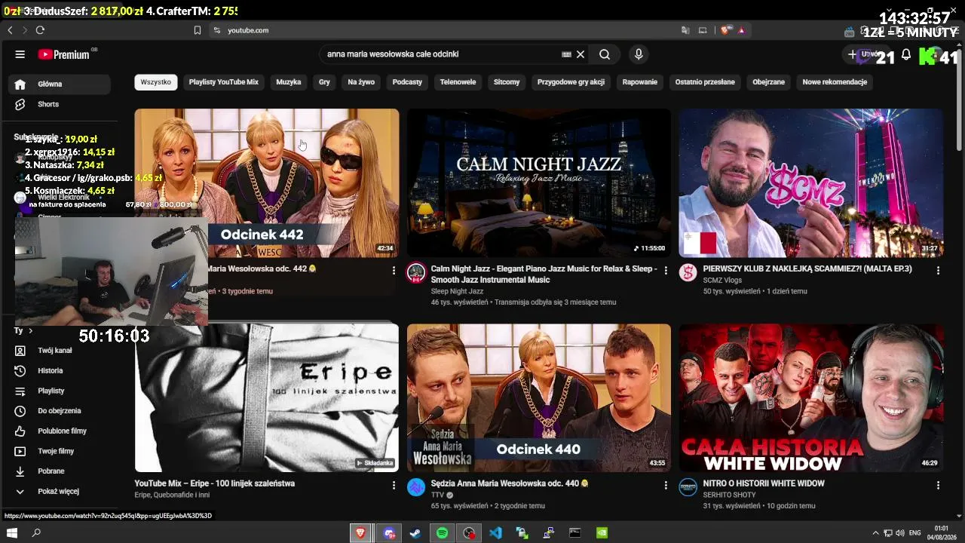The image size is (965, 543).
Task: Open the on-screen keyboard in search box
Action: [x=566, y=54]
